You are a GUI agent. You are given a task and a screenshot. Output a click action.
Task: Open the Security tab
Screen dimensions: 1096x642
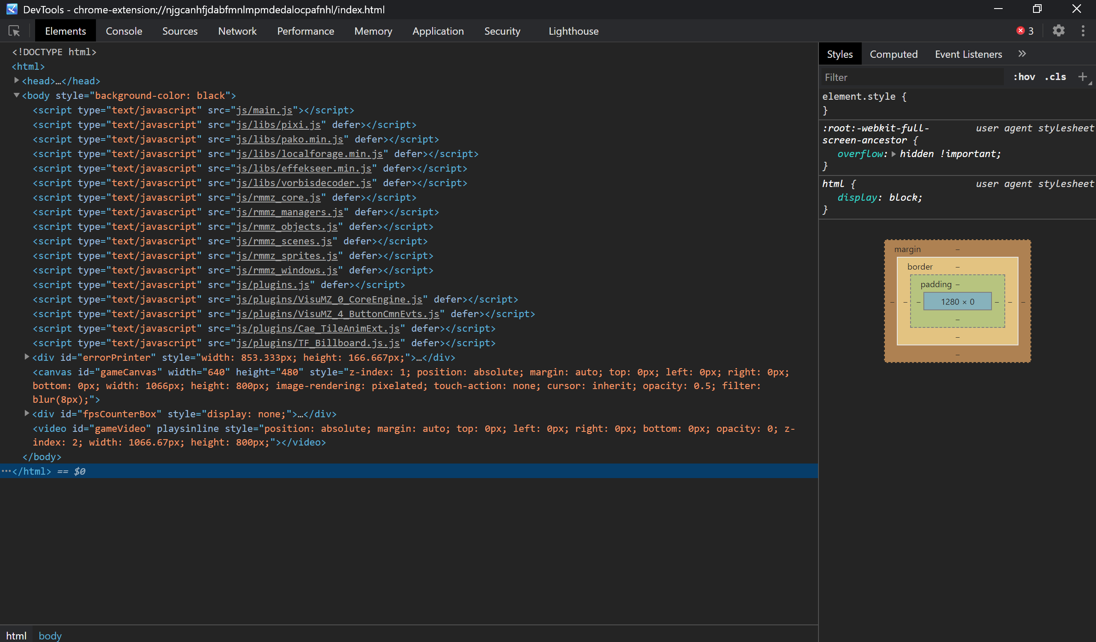coord(502,31)
